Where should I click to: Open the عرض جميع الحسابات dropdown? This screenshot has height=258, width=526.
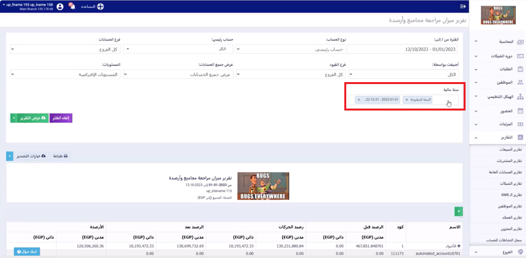pyautogui.click(x=178, y=74)
